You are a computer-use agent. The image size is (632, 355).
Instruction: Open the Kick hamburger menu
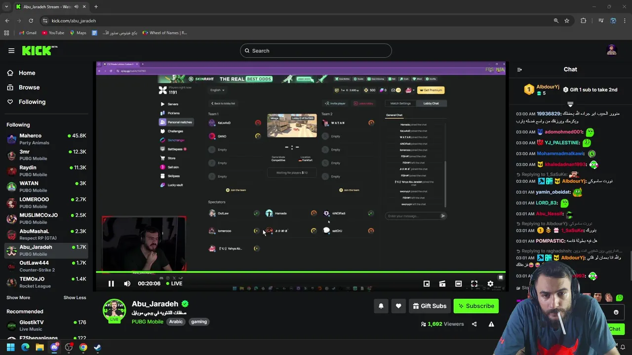coord(11,50)
